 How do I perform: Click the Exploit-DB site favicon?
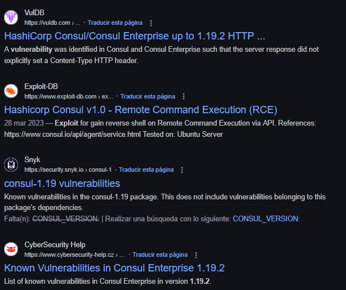[11, 91]
